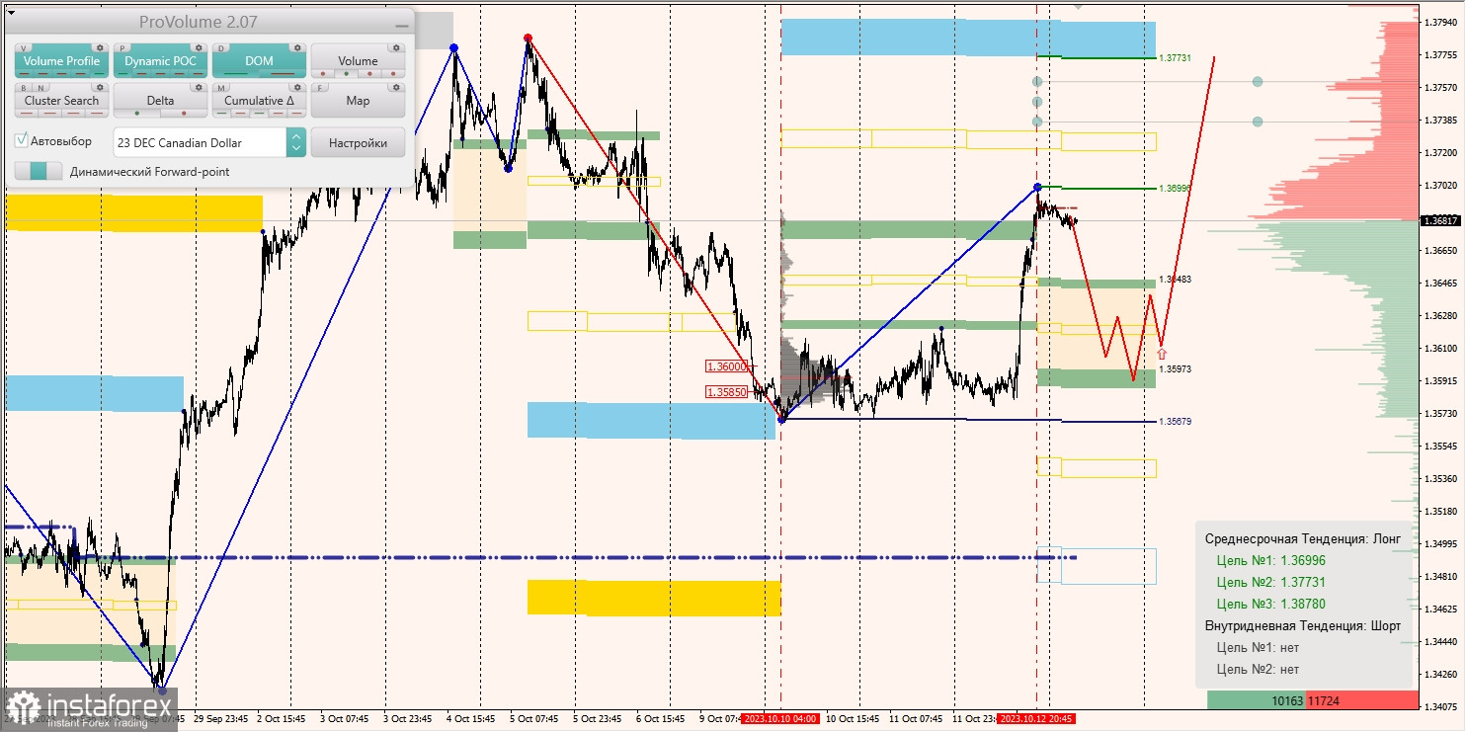Toggle DOM display
The height and width of the screenshot is (732, 1466).
(x=259, y=61)
